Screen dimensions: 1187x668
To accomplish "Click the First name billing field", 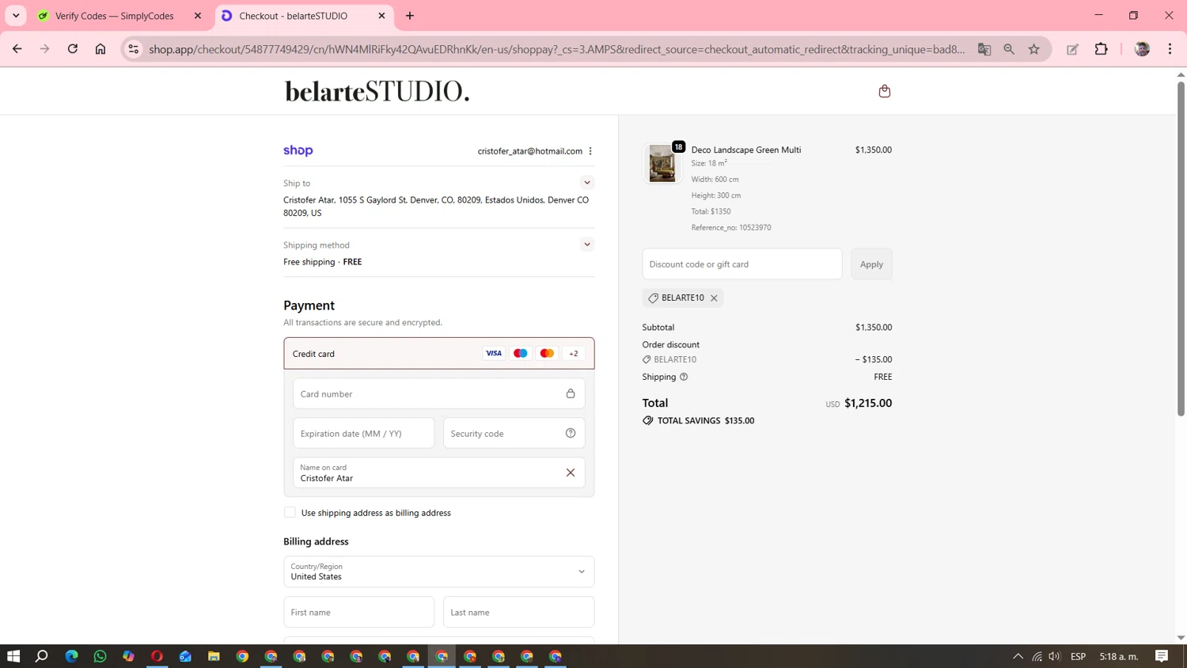I will (359, 612).
